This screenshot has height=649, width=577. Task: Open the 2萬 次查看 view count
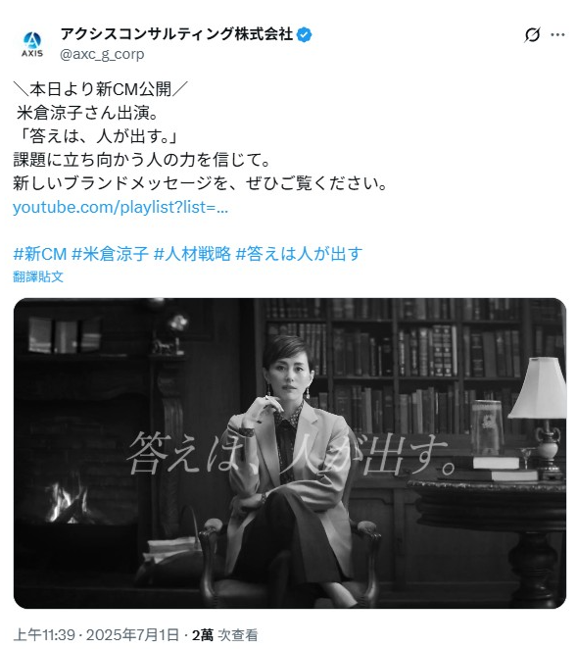click(x=225, y=634)
